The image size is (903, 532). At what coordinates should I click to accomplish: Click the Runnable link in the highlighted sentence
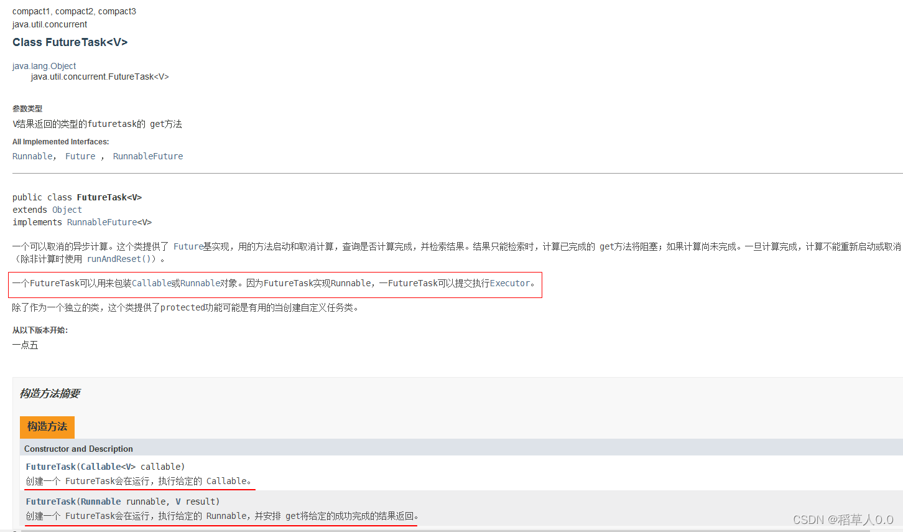pos(200,283)
